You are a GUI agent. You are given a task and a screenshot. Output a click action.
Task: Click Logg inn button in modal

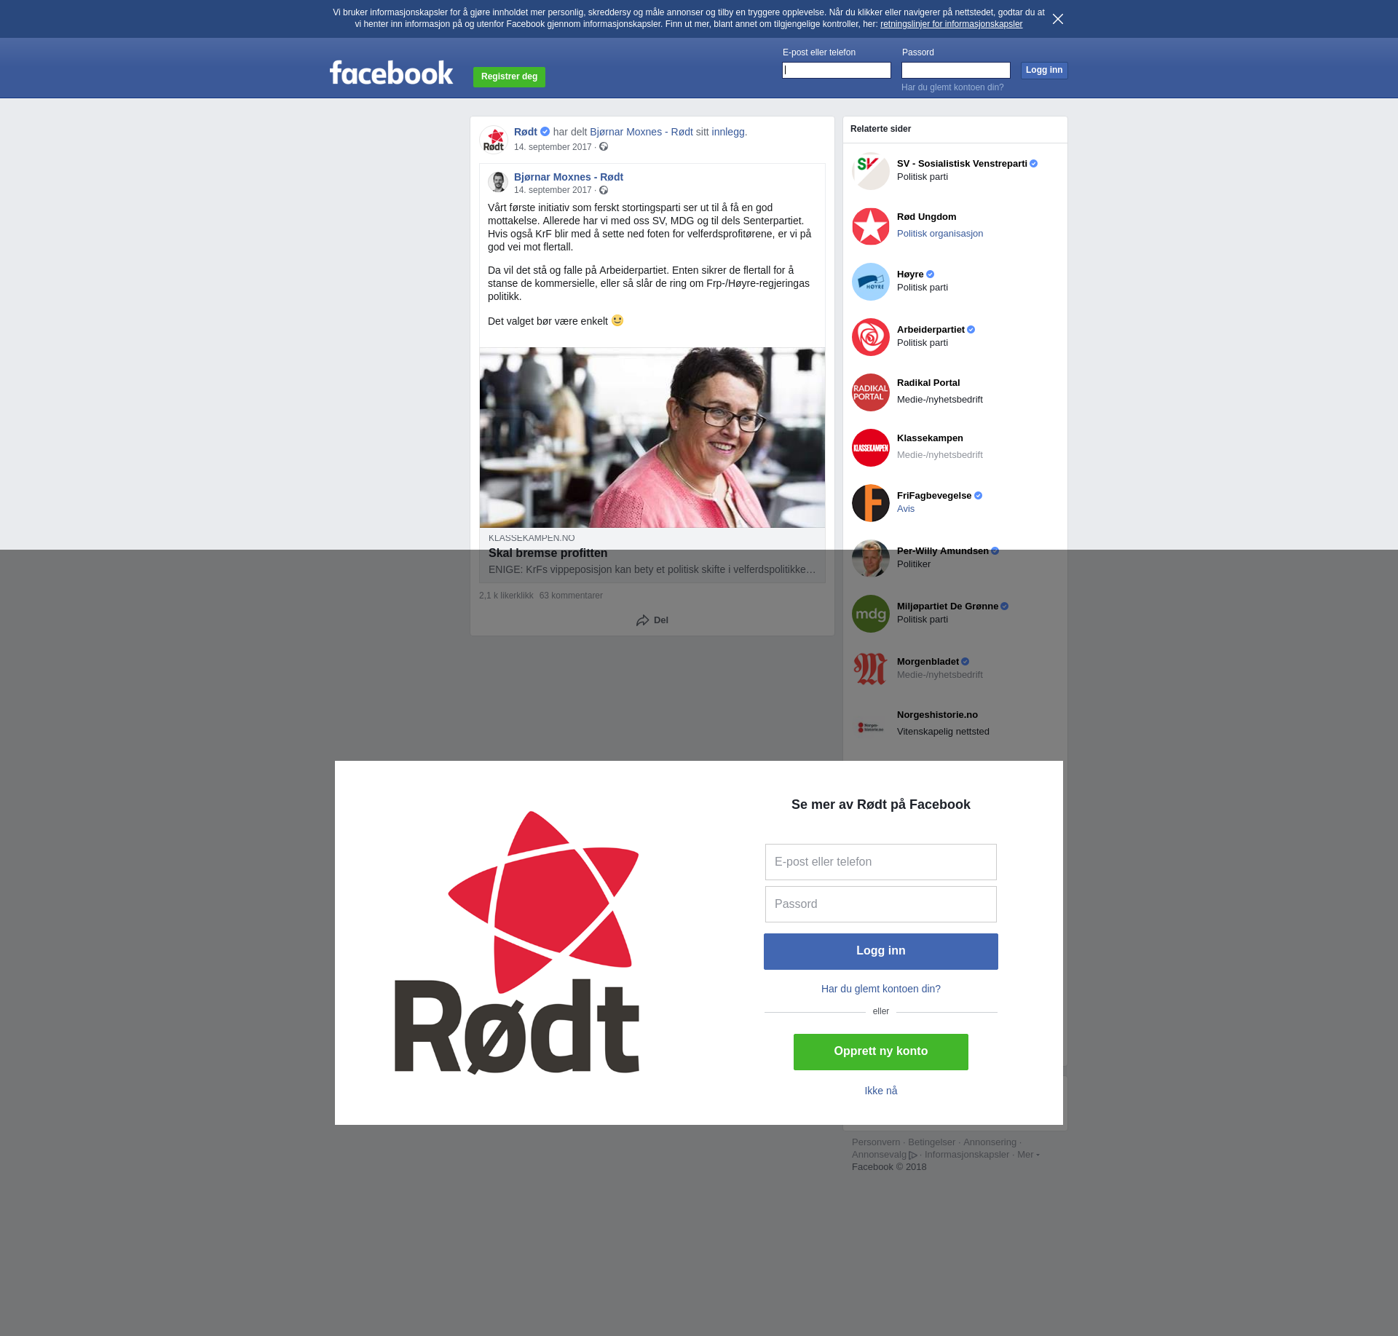coord(880,951)
